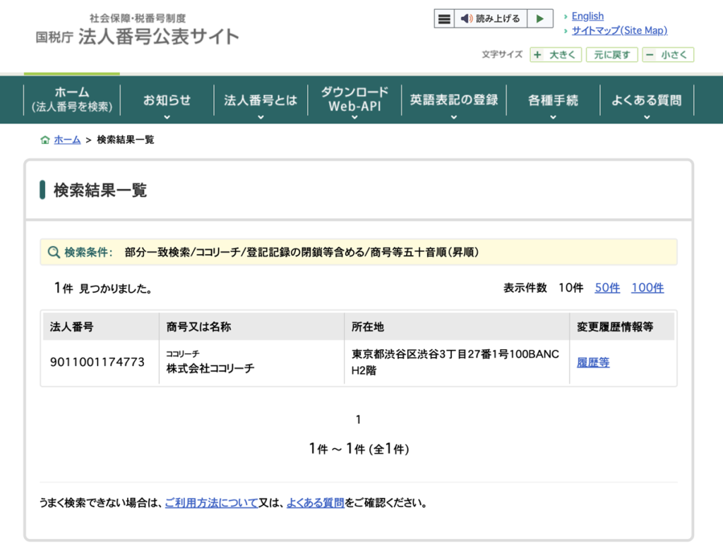Expand the ダウンロード Web-API menu
723x551 pixels.
pos(354,99)
